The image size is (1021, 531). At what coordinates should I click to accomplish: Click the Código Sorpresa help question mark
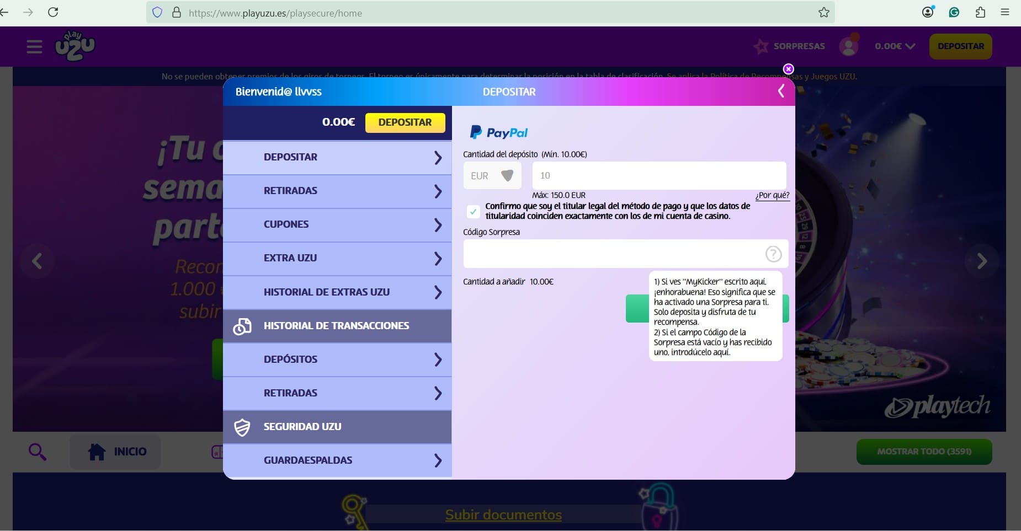pos(773,254)
